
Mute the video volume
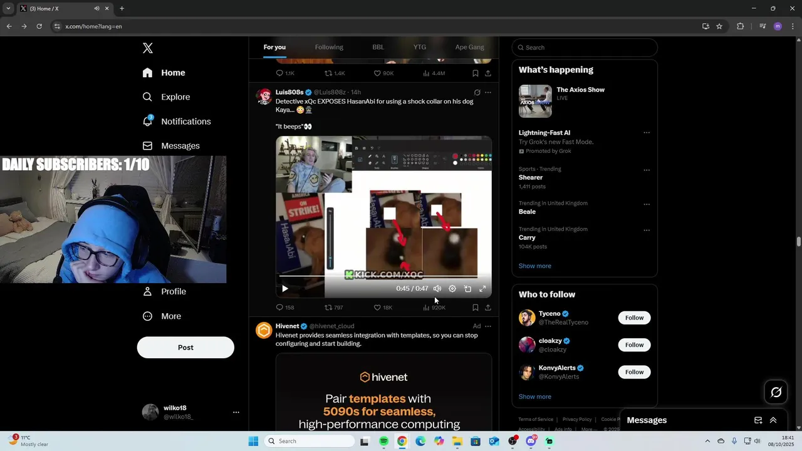tap(437, 289)
